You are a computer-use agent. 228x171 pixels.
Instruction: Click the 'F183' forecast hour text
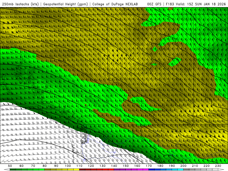[x=170, y=4]
